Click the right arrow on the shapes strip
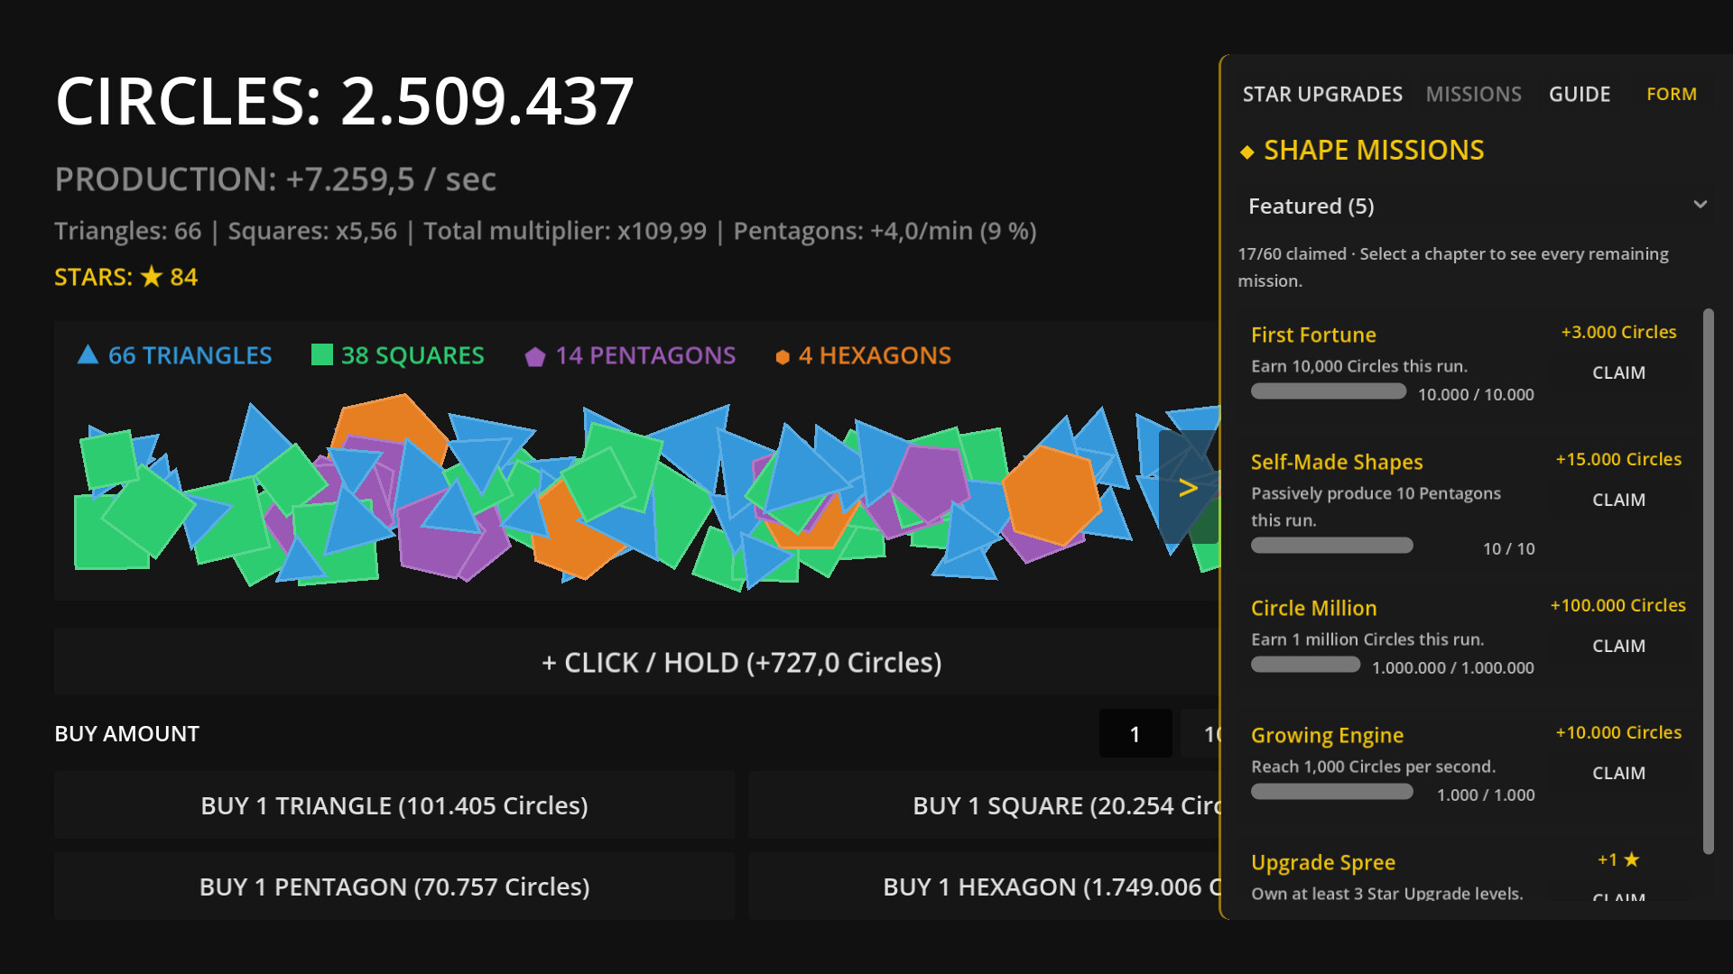 tap(1189, 488)
